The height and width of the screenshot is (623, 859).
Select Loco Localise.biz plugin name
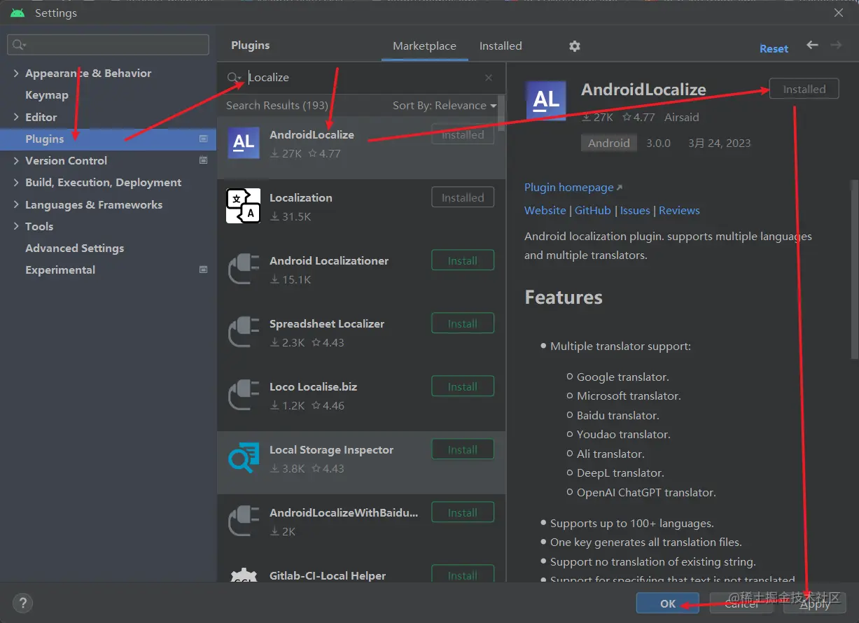pyautogui.click(x=314, y=386)
